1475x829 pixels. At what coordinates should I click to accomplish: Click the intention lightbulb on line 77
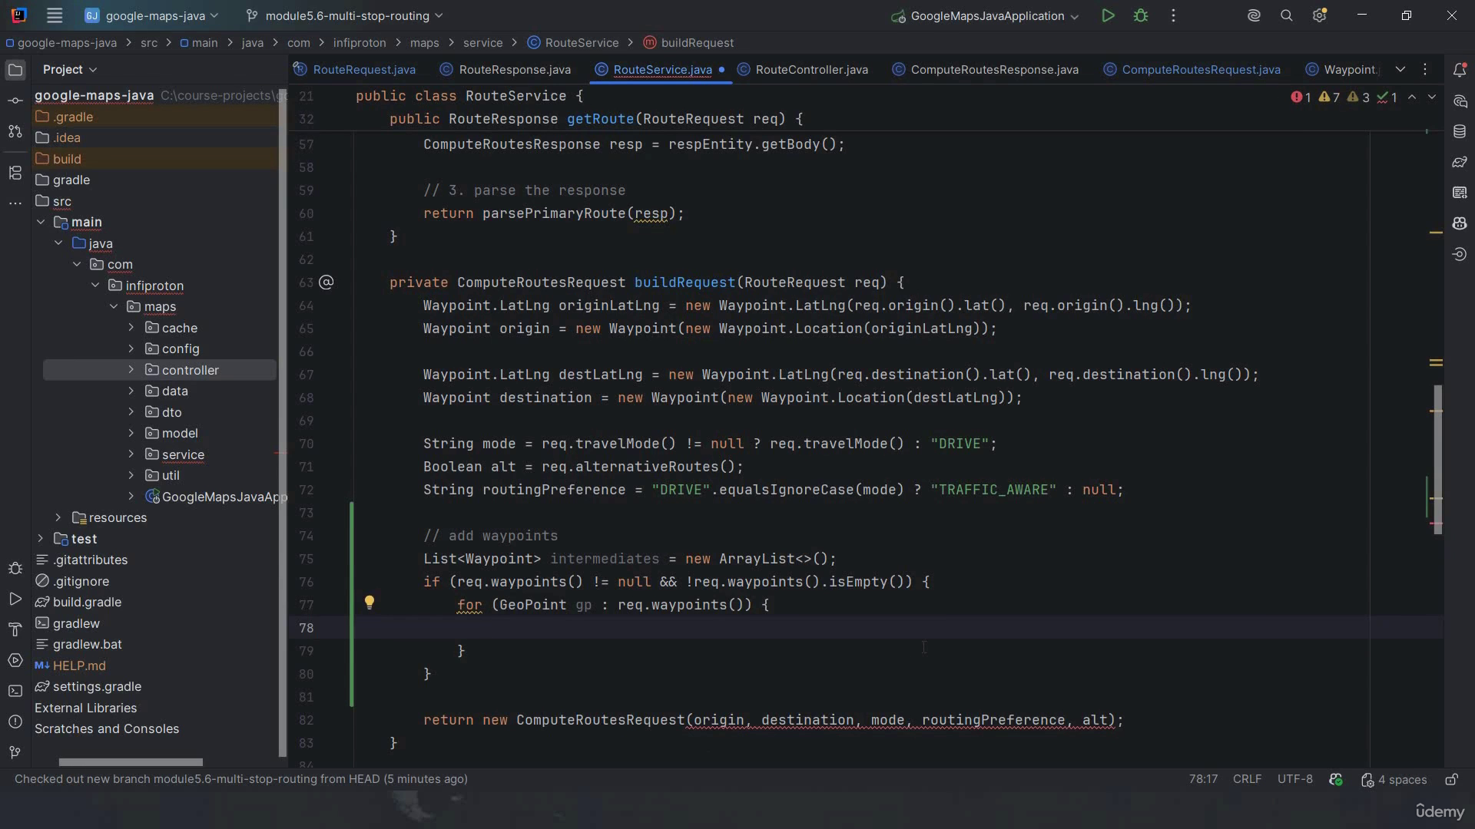pos(370,603)
